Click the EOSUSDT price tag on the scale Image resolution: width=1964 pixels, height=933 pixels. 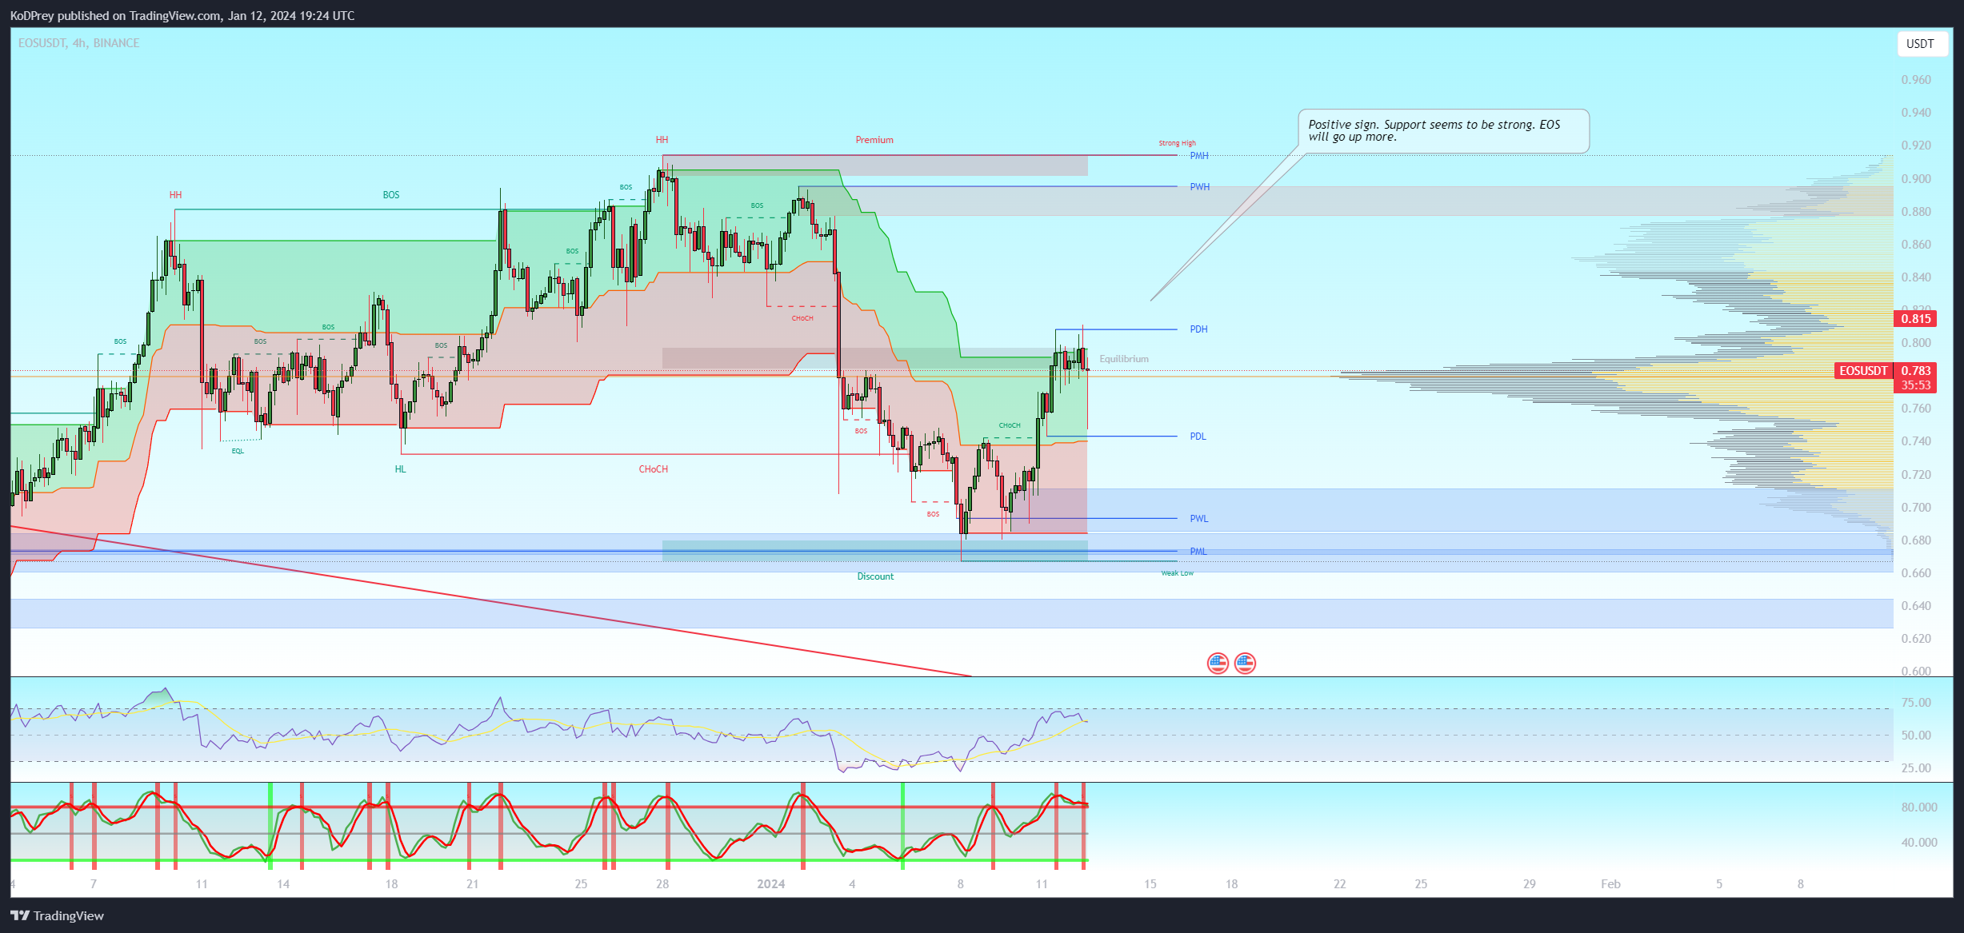(1863, 371)
